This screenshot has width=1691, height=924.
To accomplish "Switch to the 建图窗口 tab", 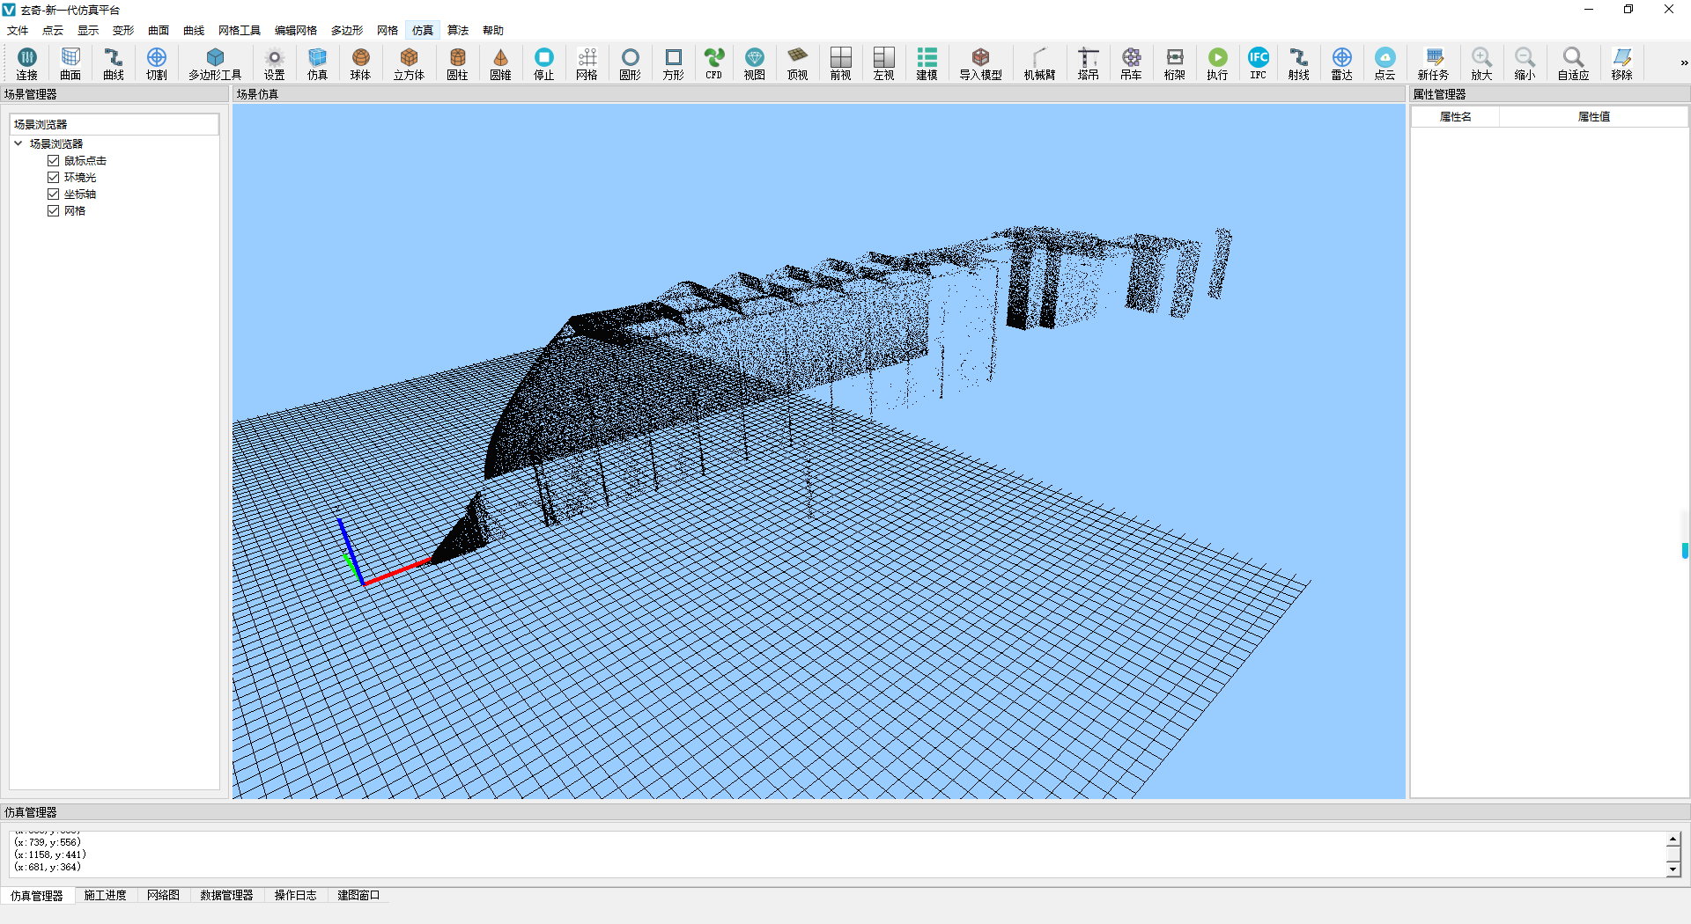I will tap(358, 896).
